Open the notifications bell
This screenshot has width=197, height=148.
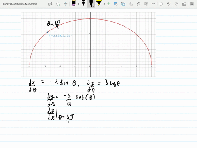point(161,4)
